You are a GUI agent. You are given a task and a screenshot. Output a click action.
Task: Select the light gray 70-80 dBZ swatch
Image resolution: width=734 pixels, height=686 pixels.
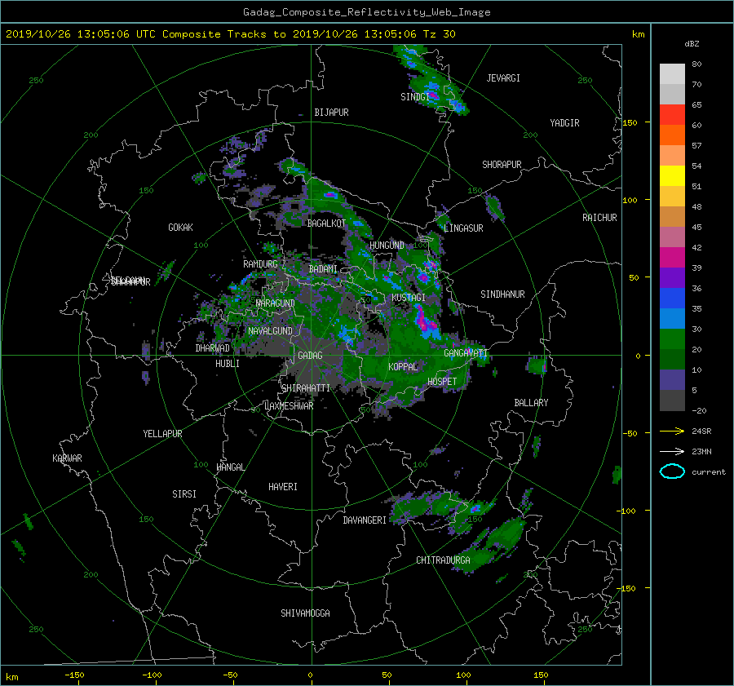pyautogui.click(x=672, y=74)
